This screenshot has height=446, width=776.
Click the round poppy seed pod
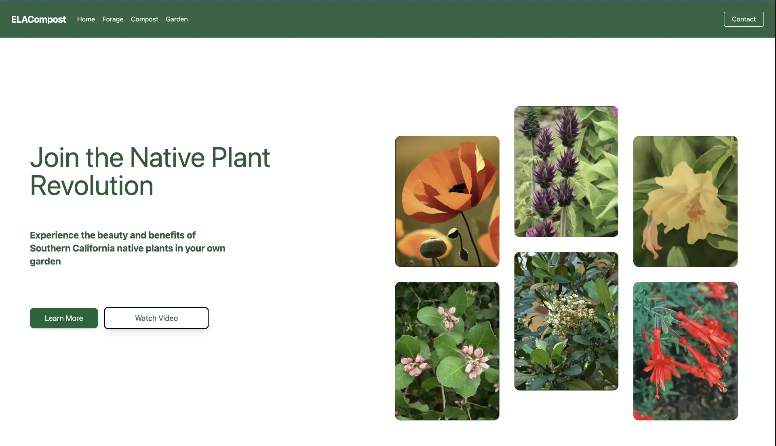click(x=433, y=247)
